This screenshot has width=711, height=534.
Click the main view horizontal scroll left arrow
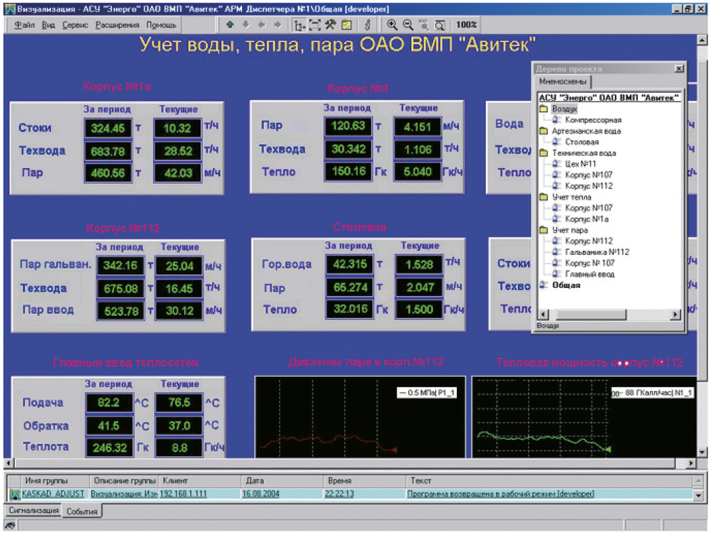click(x=9, y=463)
